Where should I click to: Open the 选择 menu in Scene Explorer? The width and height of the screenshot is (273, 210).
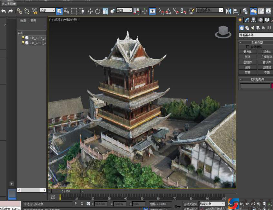point(23,21)
